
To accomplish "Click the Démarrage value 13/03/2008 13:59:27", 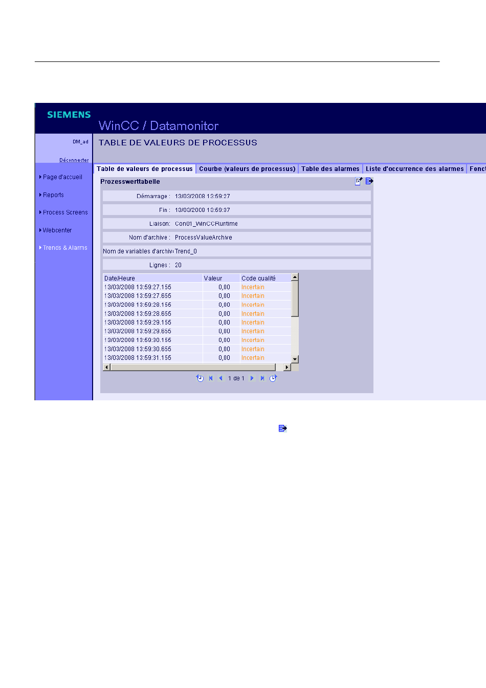I will (x=203, y=196).
